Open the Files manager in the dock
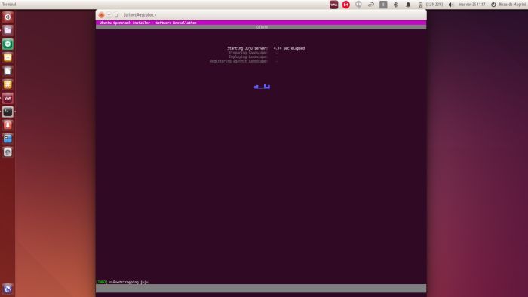The width and height of the screenshot is (528, 297). 8,30
